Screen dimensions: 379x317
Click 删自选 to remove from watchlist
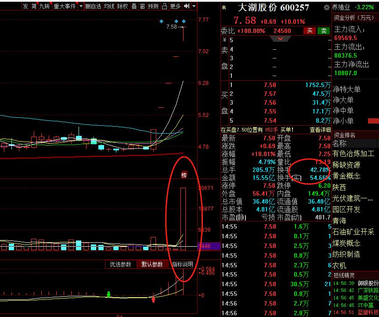pos(93,6)
